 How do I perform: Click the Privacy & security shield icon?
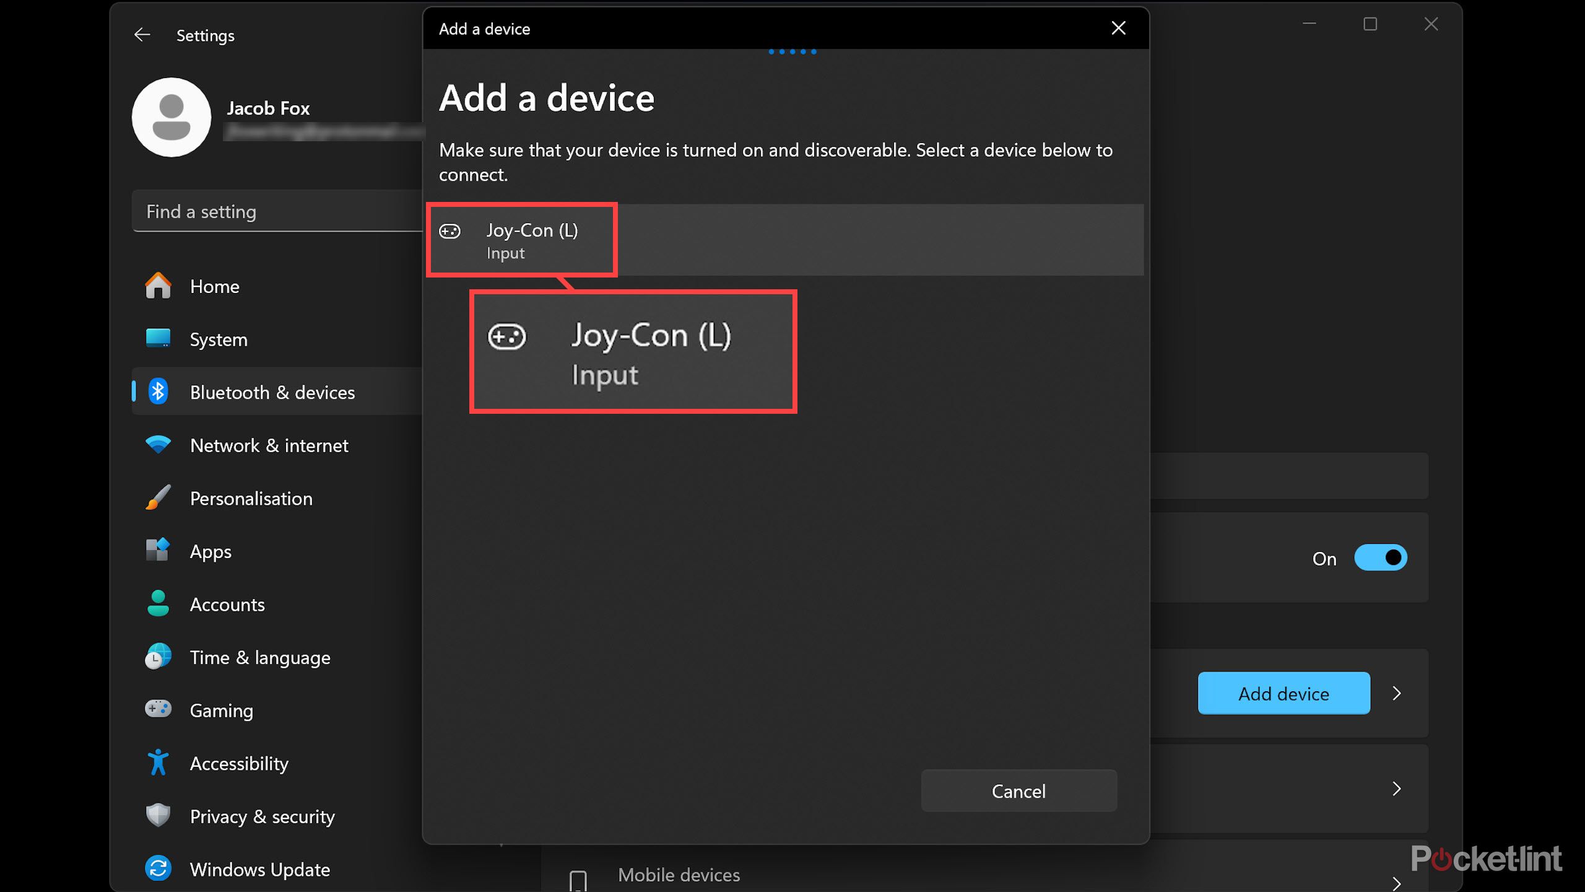click(x=158, y=816)
